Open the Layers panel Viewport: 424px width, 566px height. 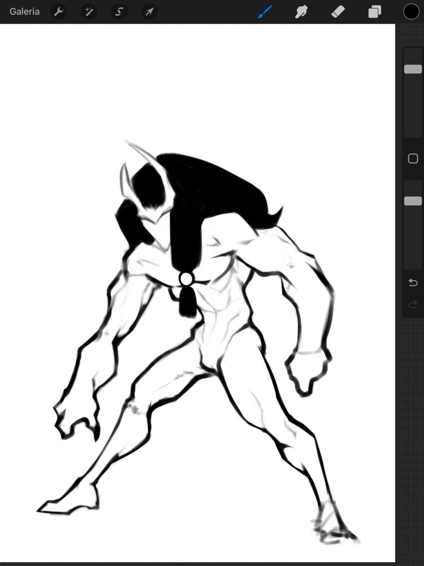[x=375, y=11]
